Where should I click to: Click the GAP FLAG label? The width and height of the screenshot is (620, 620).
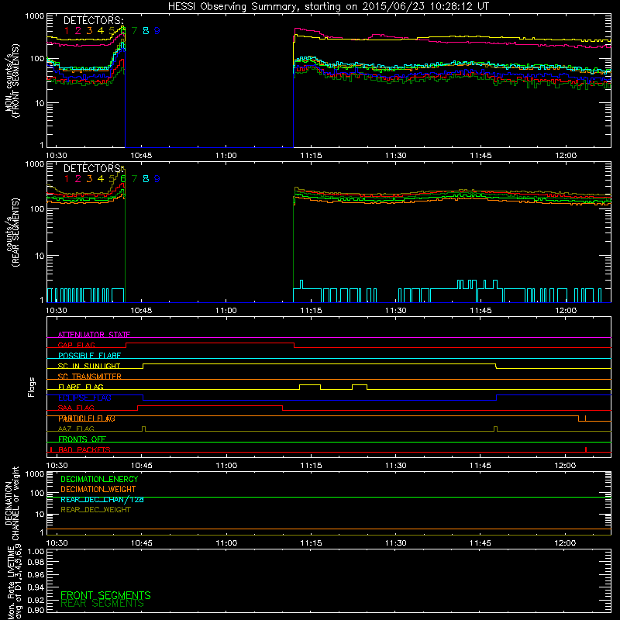coord(77,345)
